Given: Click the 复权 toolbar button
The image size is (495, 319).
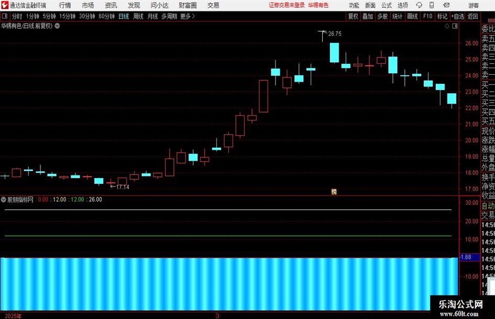Looking at the screenshot, I should coord(353,16).
